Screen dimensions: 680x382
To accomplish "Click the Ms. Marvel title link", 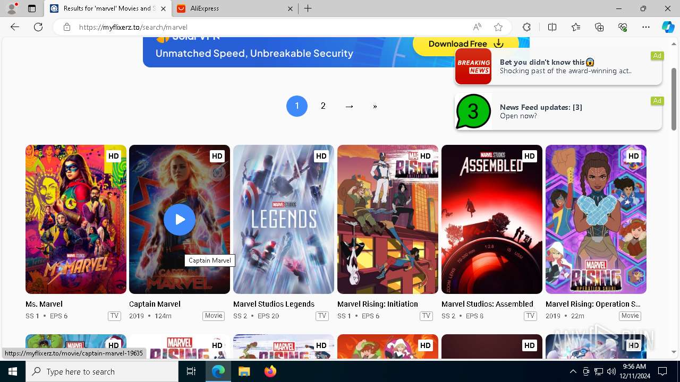I will (44, 304).
